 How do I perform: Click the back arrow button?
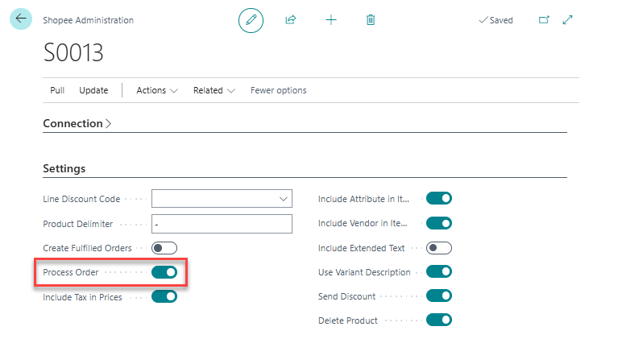coord(20,19)
